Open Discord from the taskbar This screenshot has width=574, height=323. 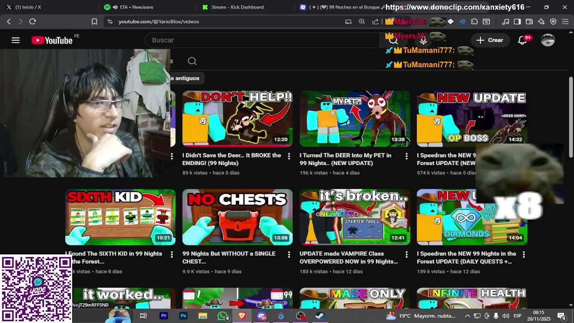(x=261, y=316)
